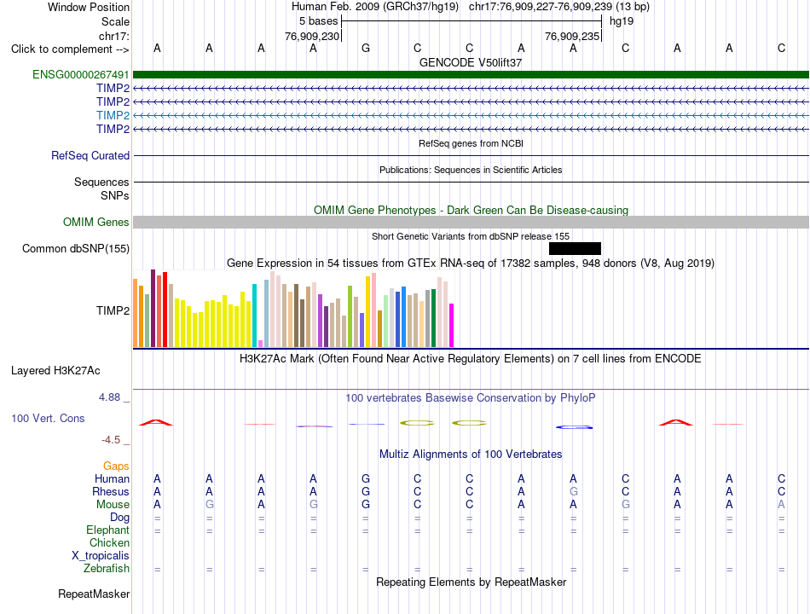Viewport: 810px width, 614px height.
Task: Click the G base in the sequence row
Action: pyautogui.click(x=366, y=48)
